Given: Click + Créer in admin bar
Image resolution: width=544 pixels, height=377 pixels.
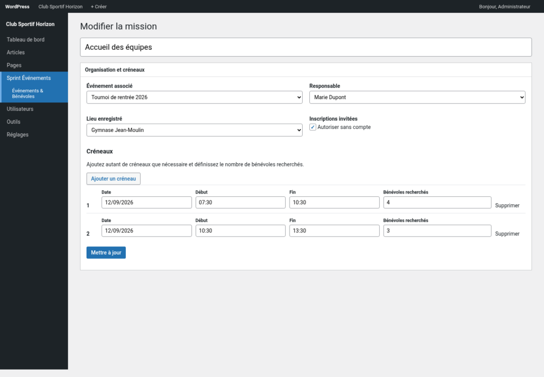Looking at the screenshot, I should click(98, 6).
